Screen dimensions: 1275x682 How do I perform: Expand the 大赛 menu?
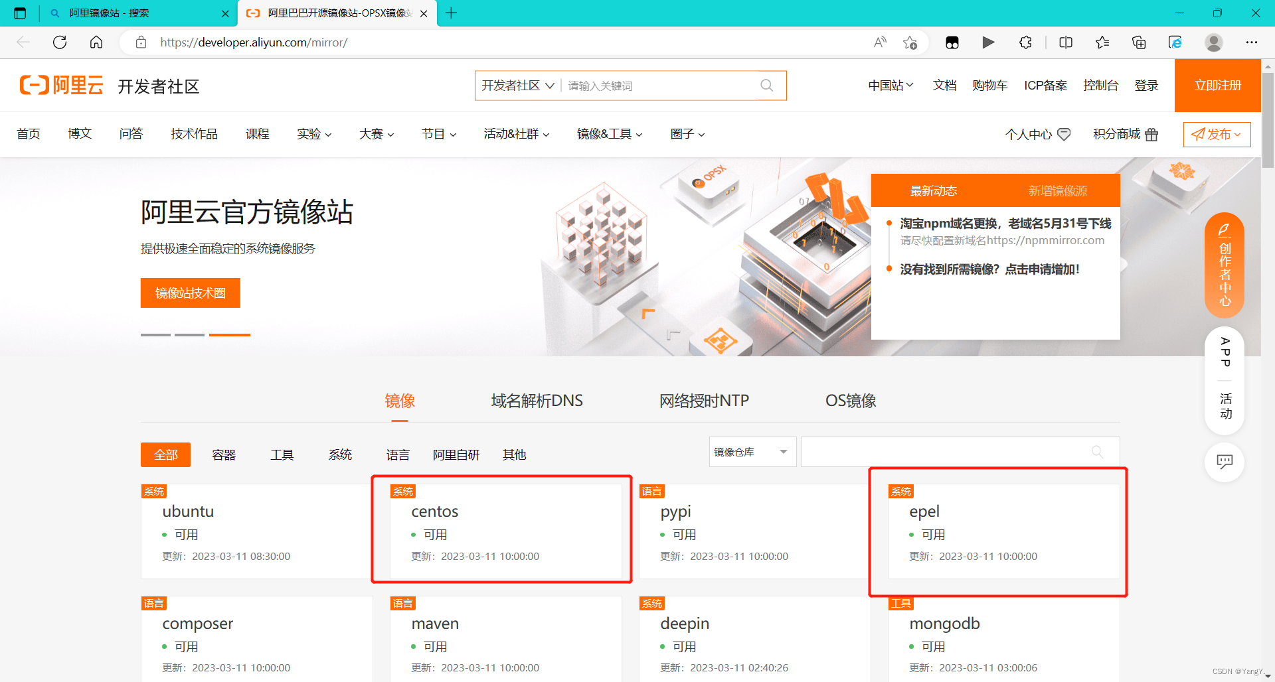coord(377,134)
